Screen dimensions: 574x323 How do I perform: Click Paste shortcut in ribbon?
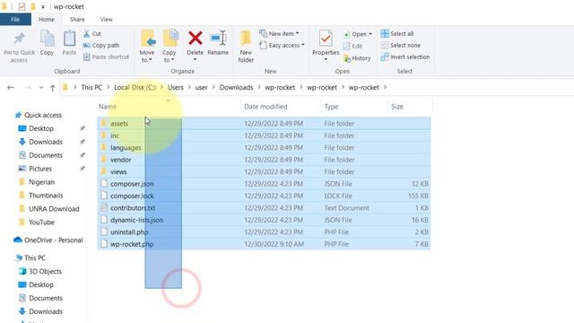[106, 57]
